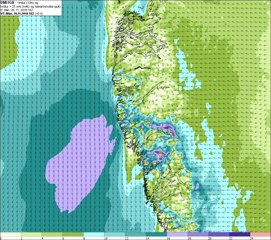Click the legend tick value '16'
271x240 pixels.
click(168, 238)
